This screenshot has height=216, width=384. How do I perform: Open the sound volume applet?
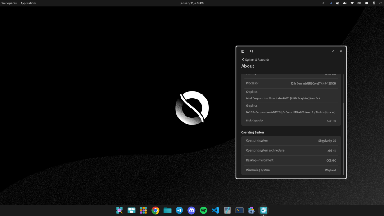click(x=345, y=3)
